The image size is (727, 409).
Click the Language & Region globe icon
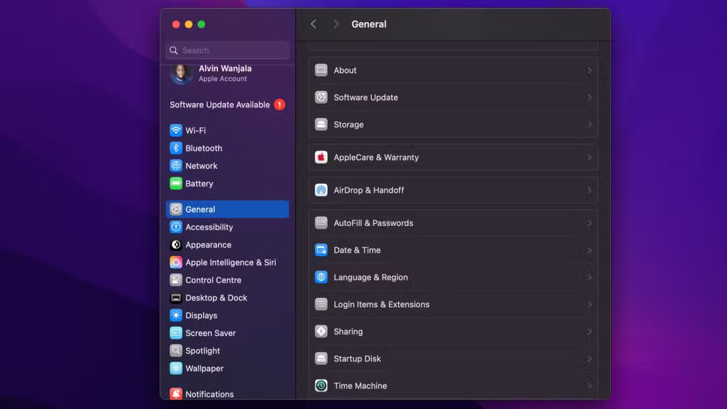pyautogui.click(x=321, y=277)
